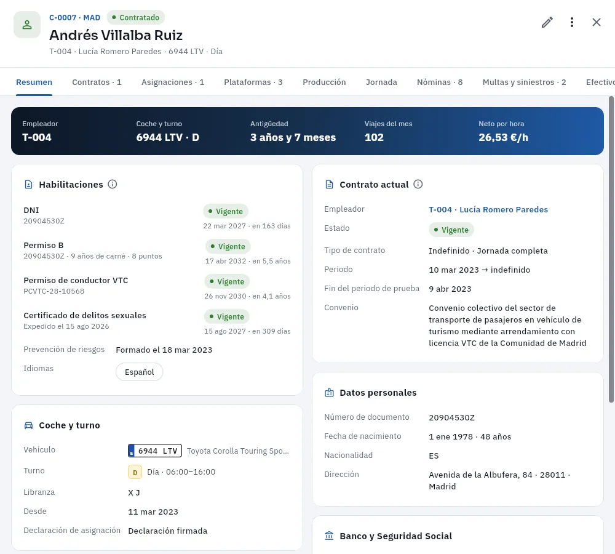Image resolution: width=615 pixels, height=554 pixels.
Task: Open the Multas y siniestros · 2 tab
Action: click(x=525, y=82)
